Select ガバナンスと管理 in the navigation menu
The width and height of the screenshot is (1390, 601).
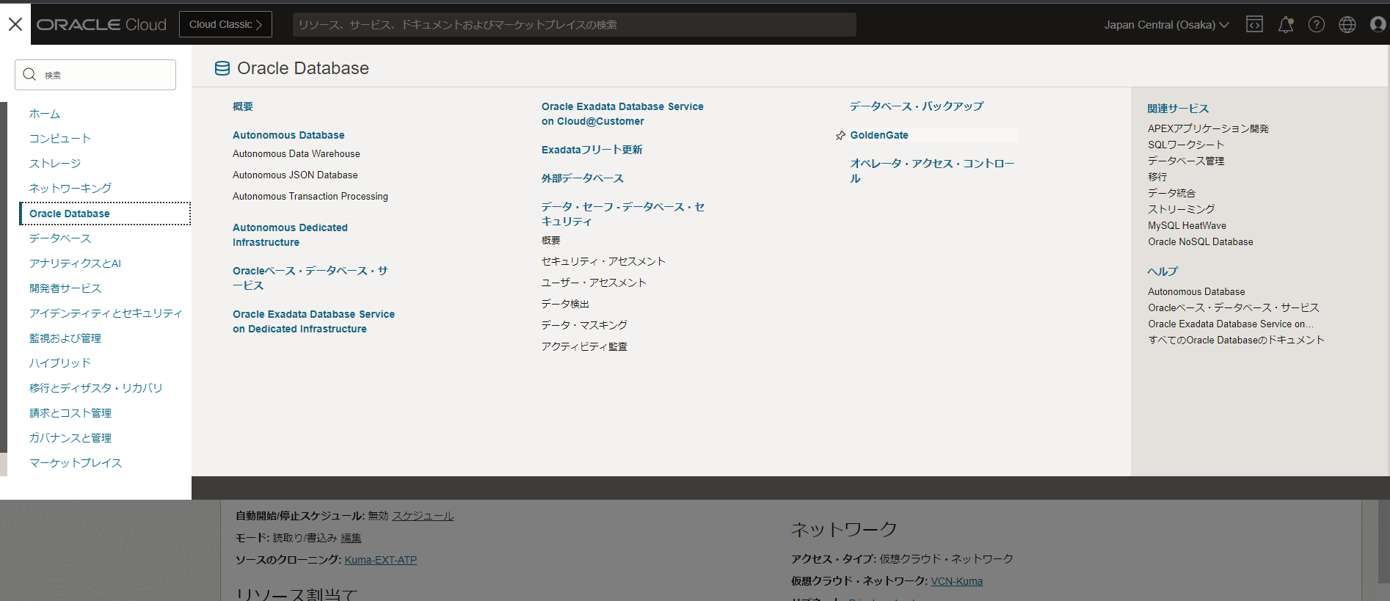(x=70, y=438)
